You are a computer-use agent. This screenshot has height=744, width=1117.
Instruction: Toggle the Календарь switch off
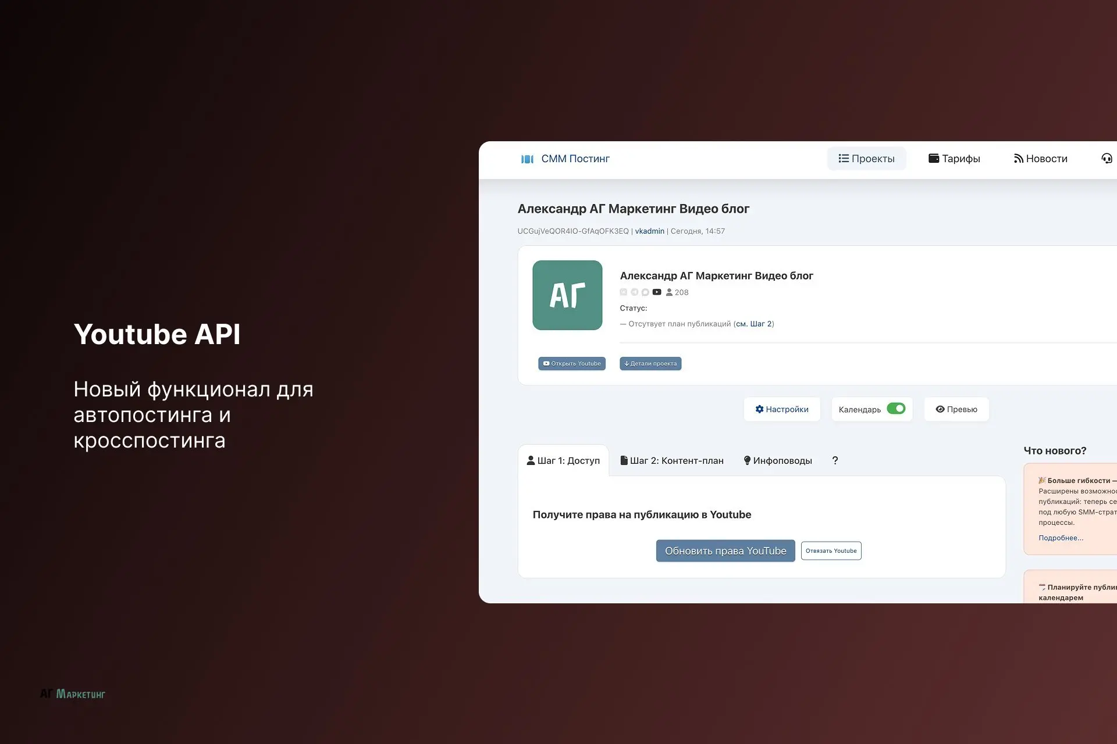[896, 409]
